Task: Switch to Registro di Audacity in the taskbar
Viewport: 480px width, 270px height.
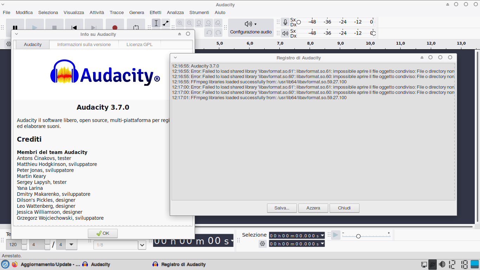Action: (x=179, y=264)
